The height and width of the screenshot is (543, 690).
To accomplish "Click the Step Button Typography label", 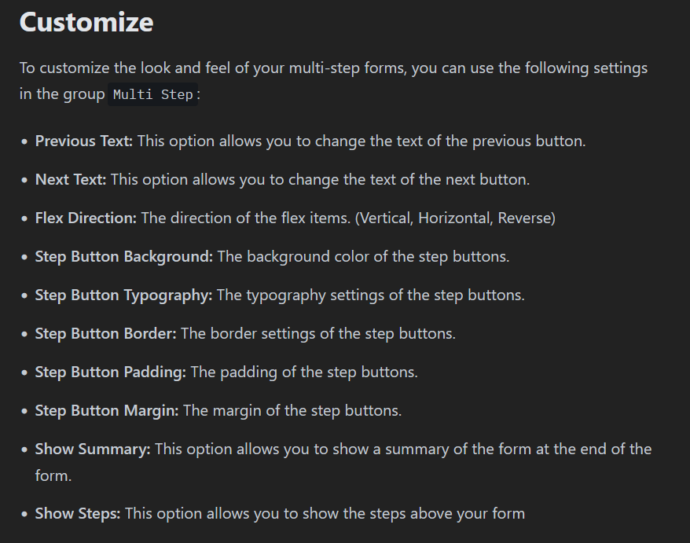I will click(123, 295).
